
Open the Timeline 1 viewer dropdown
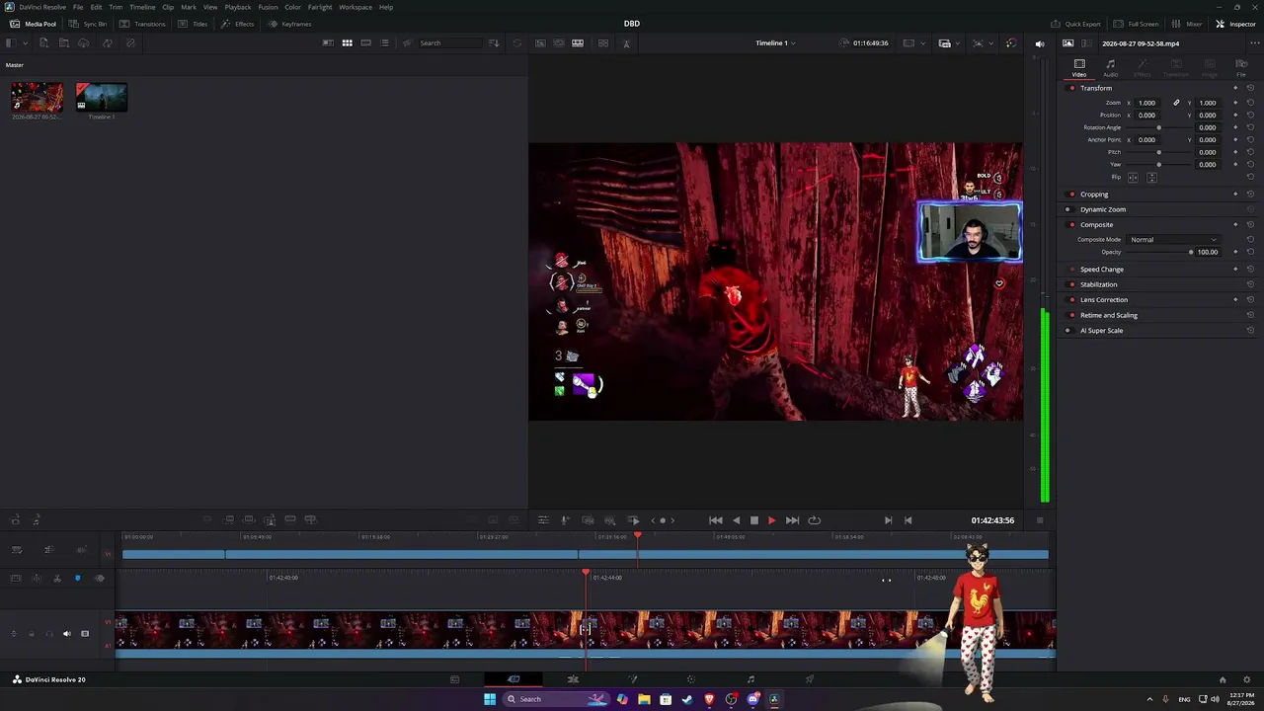click(775, 43)
